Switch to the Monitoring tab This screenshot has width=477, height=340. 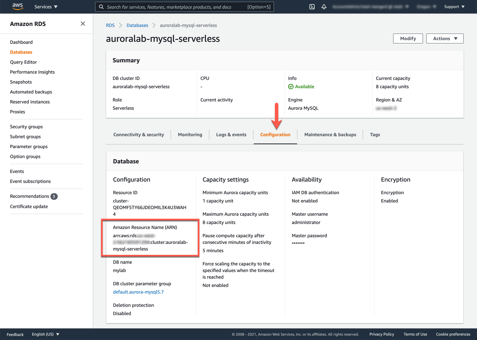click(x=190, y=135)
